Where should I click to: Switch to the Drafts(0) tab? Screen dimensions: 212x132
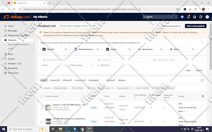point(111,80)
